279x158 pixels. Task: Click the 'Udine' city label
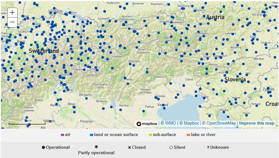[189, 79]
